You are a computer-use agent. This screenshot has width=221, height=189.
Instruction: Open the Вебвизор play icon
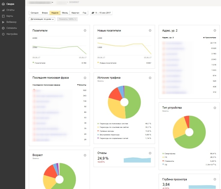(3, 22)
